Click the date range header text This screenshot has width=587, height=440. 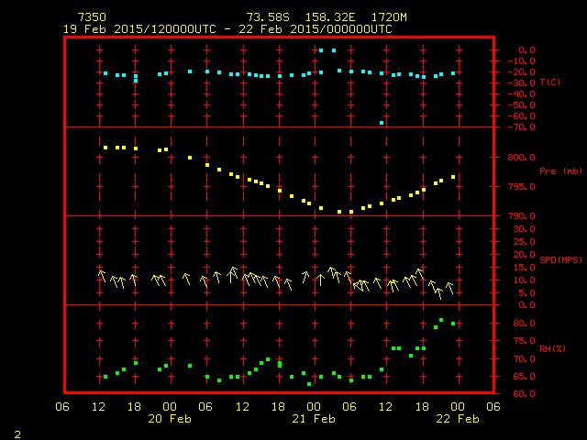[227, 29]
